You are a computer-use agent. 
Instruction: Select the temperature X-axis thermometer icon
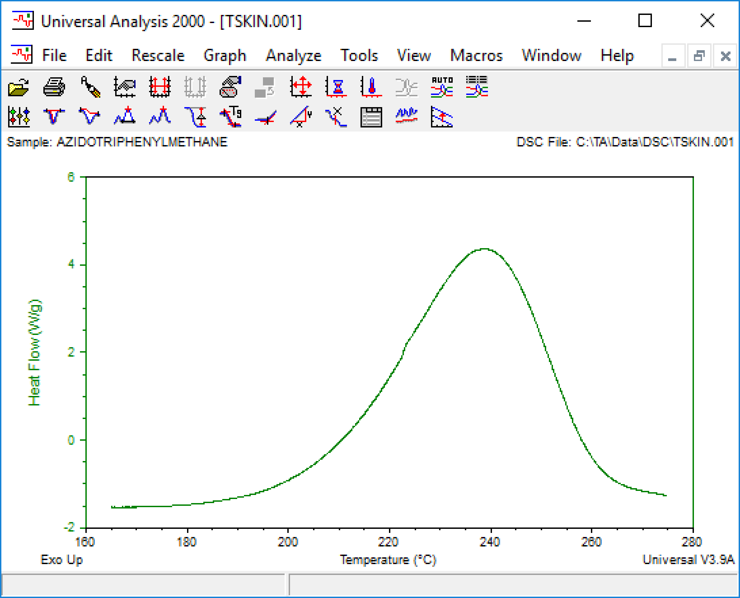point(371,86)
